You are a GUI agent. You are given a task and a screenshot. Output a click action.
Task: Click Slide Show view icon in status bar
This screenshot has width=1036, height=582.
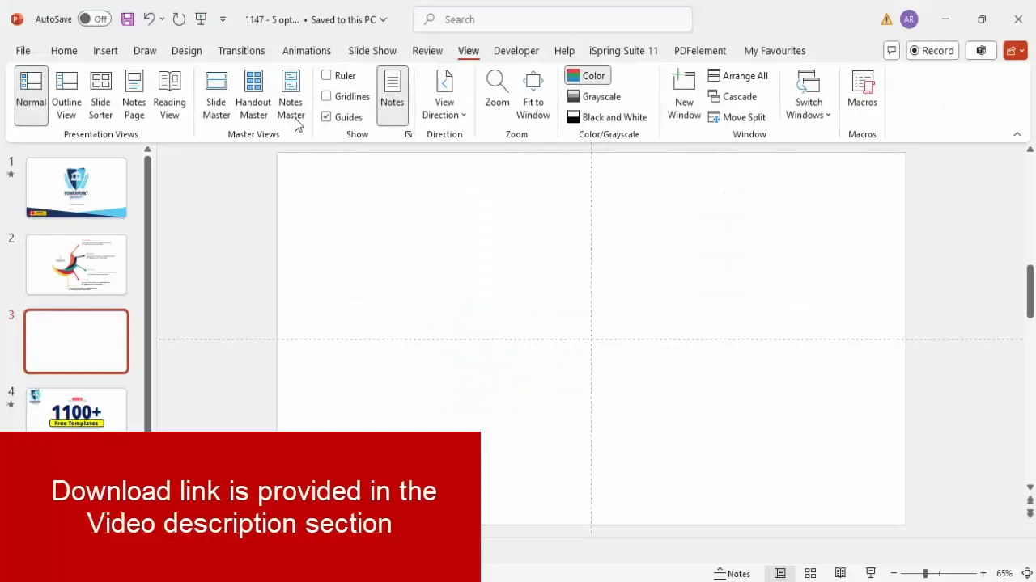pos(871,573)
